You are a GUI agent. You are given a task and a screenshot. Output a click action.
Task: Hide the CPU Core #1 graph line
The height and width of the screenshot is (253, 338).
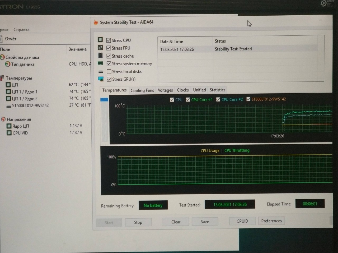[188, 100]
